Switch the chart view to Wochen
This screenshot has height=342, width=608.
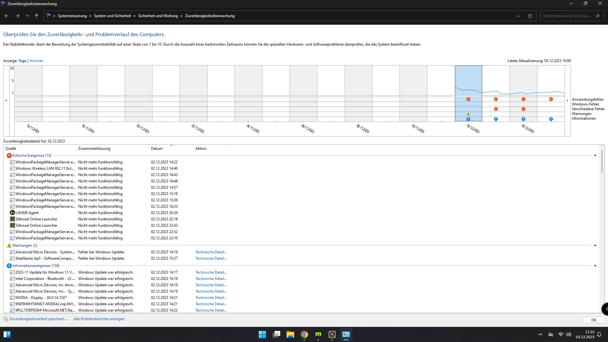point(36,61)
